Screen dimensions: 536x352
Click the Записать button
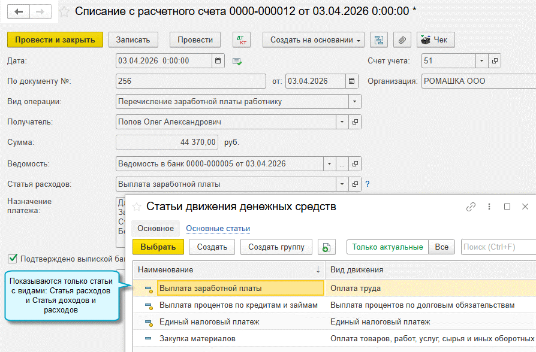(x=133, y=40)
